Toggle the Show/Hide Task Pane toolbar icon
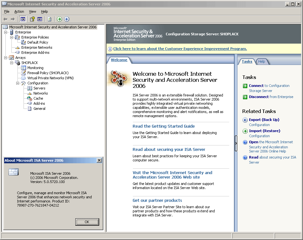Viewport: 303px width, 240px height. pyautogui.click(x=40, y=19)
